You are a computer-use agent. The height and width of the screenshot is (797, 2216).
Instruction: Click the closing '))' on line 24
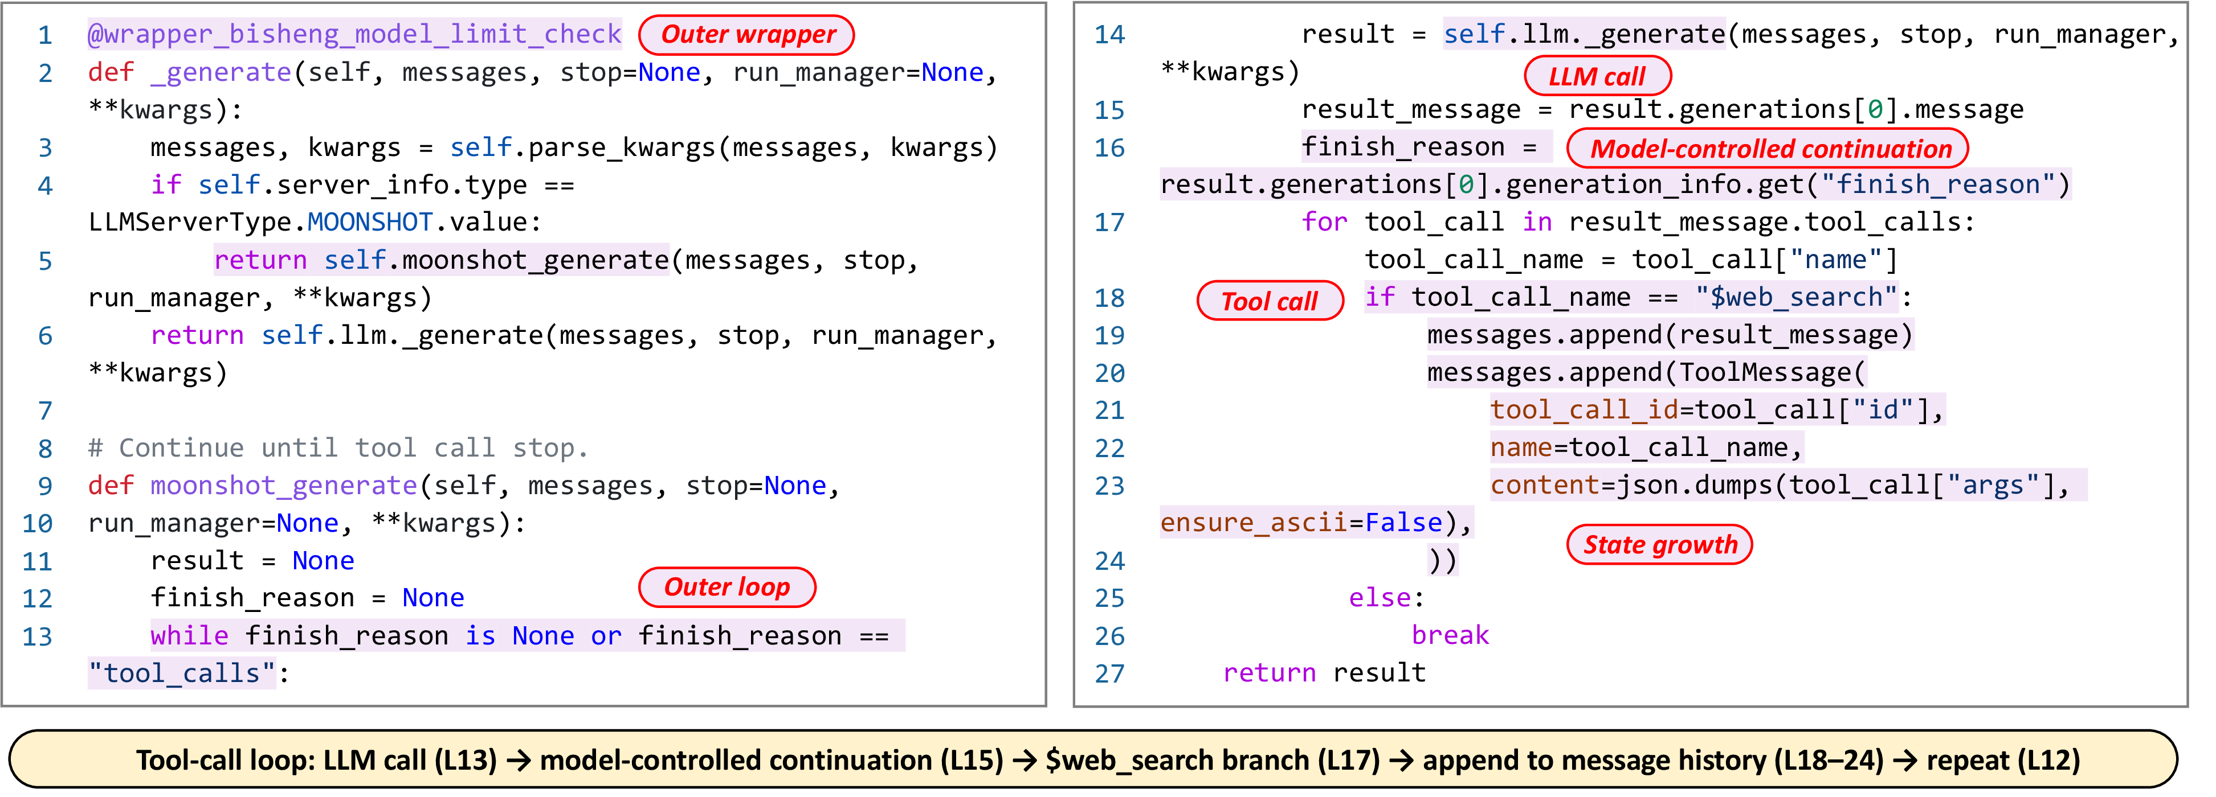(1443, 561)
